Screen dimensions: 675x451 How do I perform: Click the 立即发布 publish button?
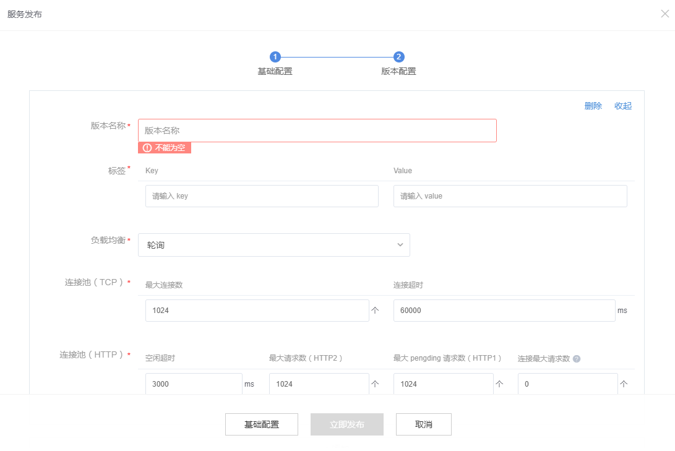347,424
